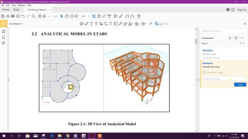Open page thumbnails panel in left sidebar
The height and width of the screenshot is (139, 248).
point(3,31)
